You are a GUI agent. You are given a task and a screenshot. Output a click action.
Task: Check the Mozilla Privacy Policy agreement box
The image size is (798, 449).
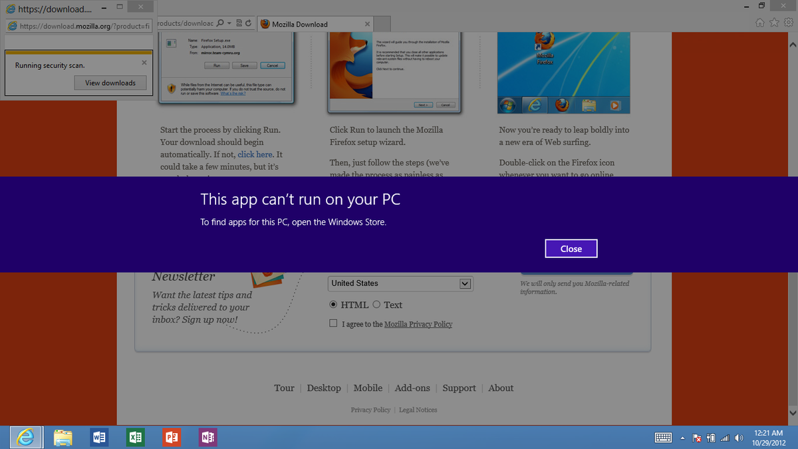(333, 323)
